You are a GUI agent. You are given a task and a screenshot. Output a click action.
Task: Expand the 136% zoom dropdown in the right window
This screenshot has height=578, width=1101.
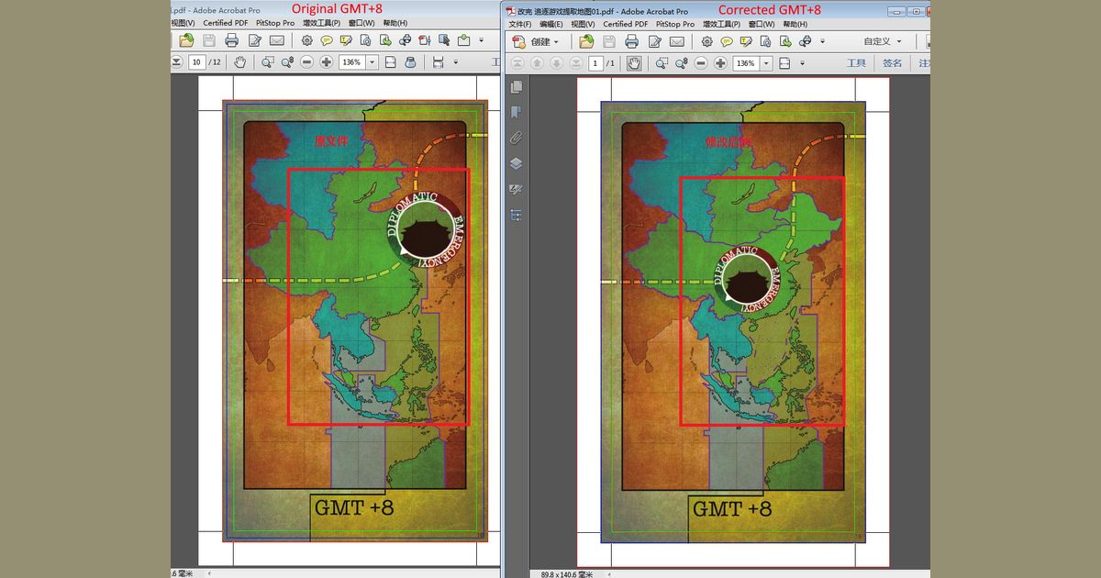click(765, 63)
